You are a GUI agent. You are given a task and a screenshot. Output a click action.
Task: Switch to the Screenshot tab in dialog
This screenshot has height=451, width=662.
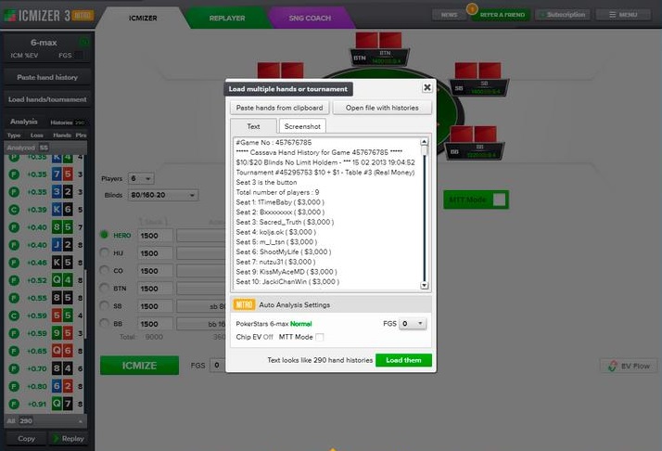click(x=302, y=126)
